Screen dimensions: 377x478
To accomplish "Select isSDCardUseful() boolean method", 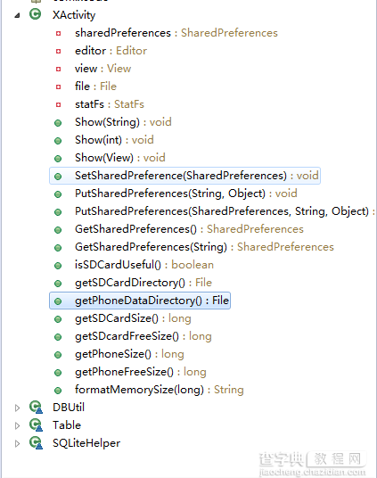I will 144,265.
